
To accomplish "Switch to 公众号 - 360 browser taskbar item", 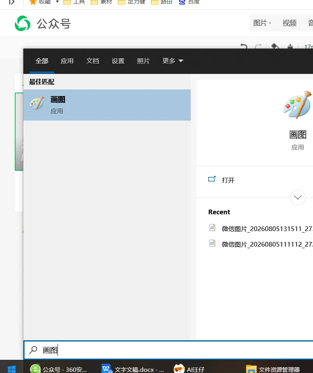I will click(x=59, y=369).
